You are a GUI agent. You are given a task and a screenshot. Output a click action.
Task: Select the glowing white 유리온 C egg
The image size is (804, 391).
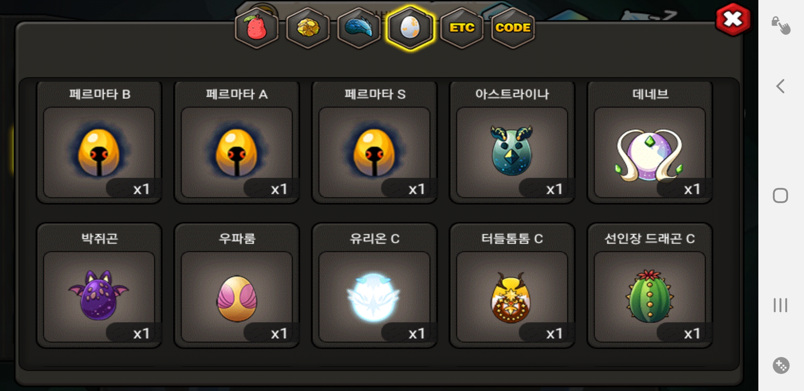tap(374, 286)
